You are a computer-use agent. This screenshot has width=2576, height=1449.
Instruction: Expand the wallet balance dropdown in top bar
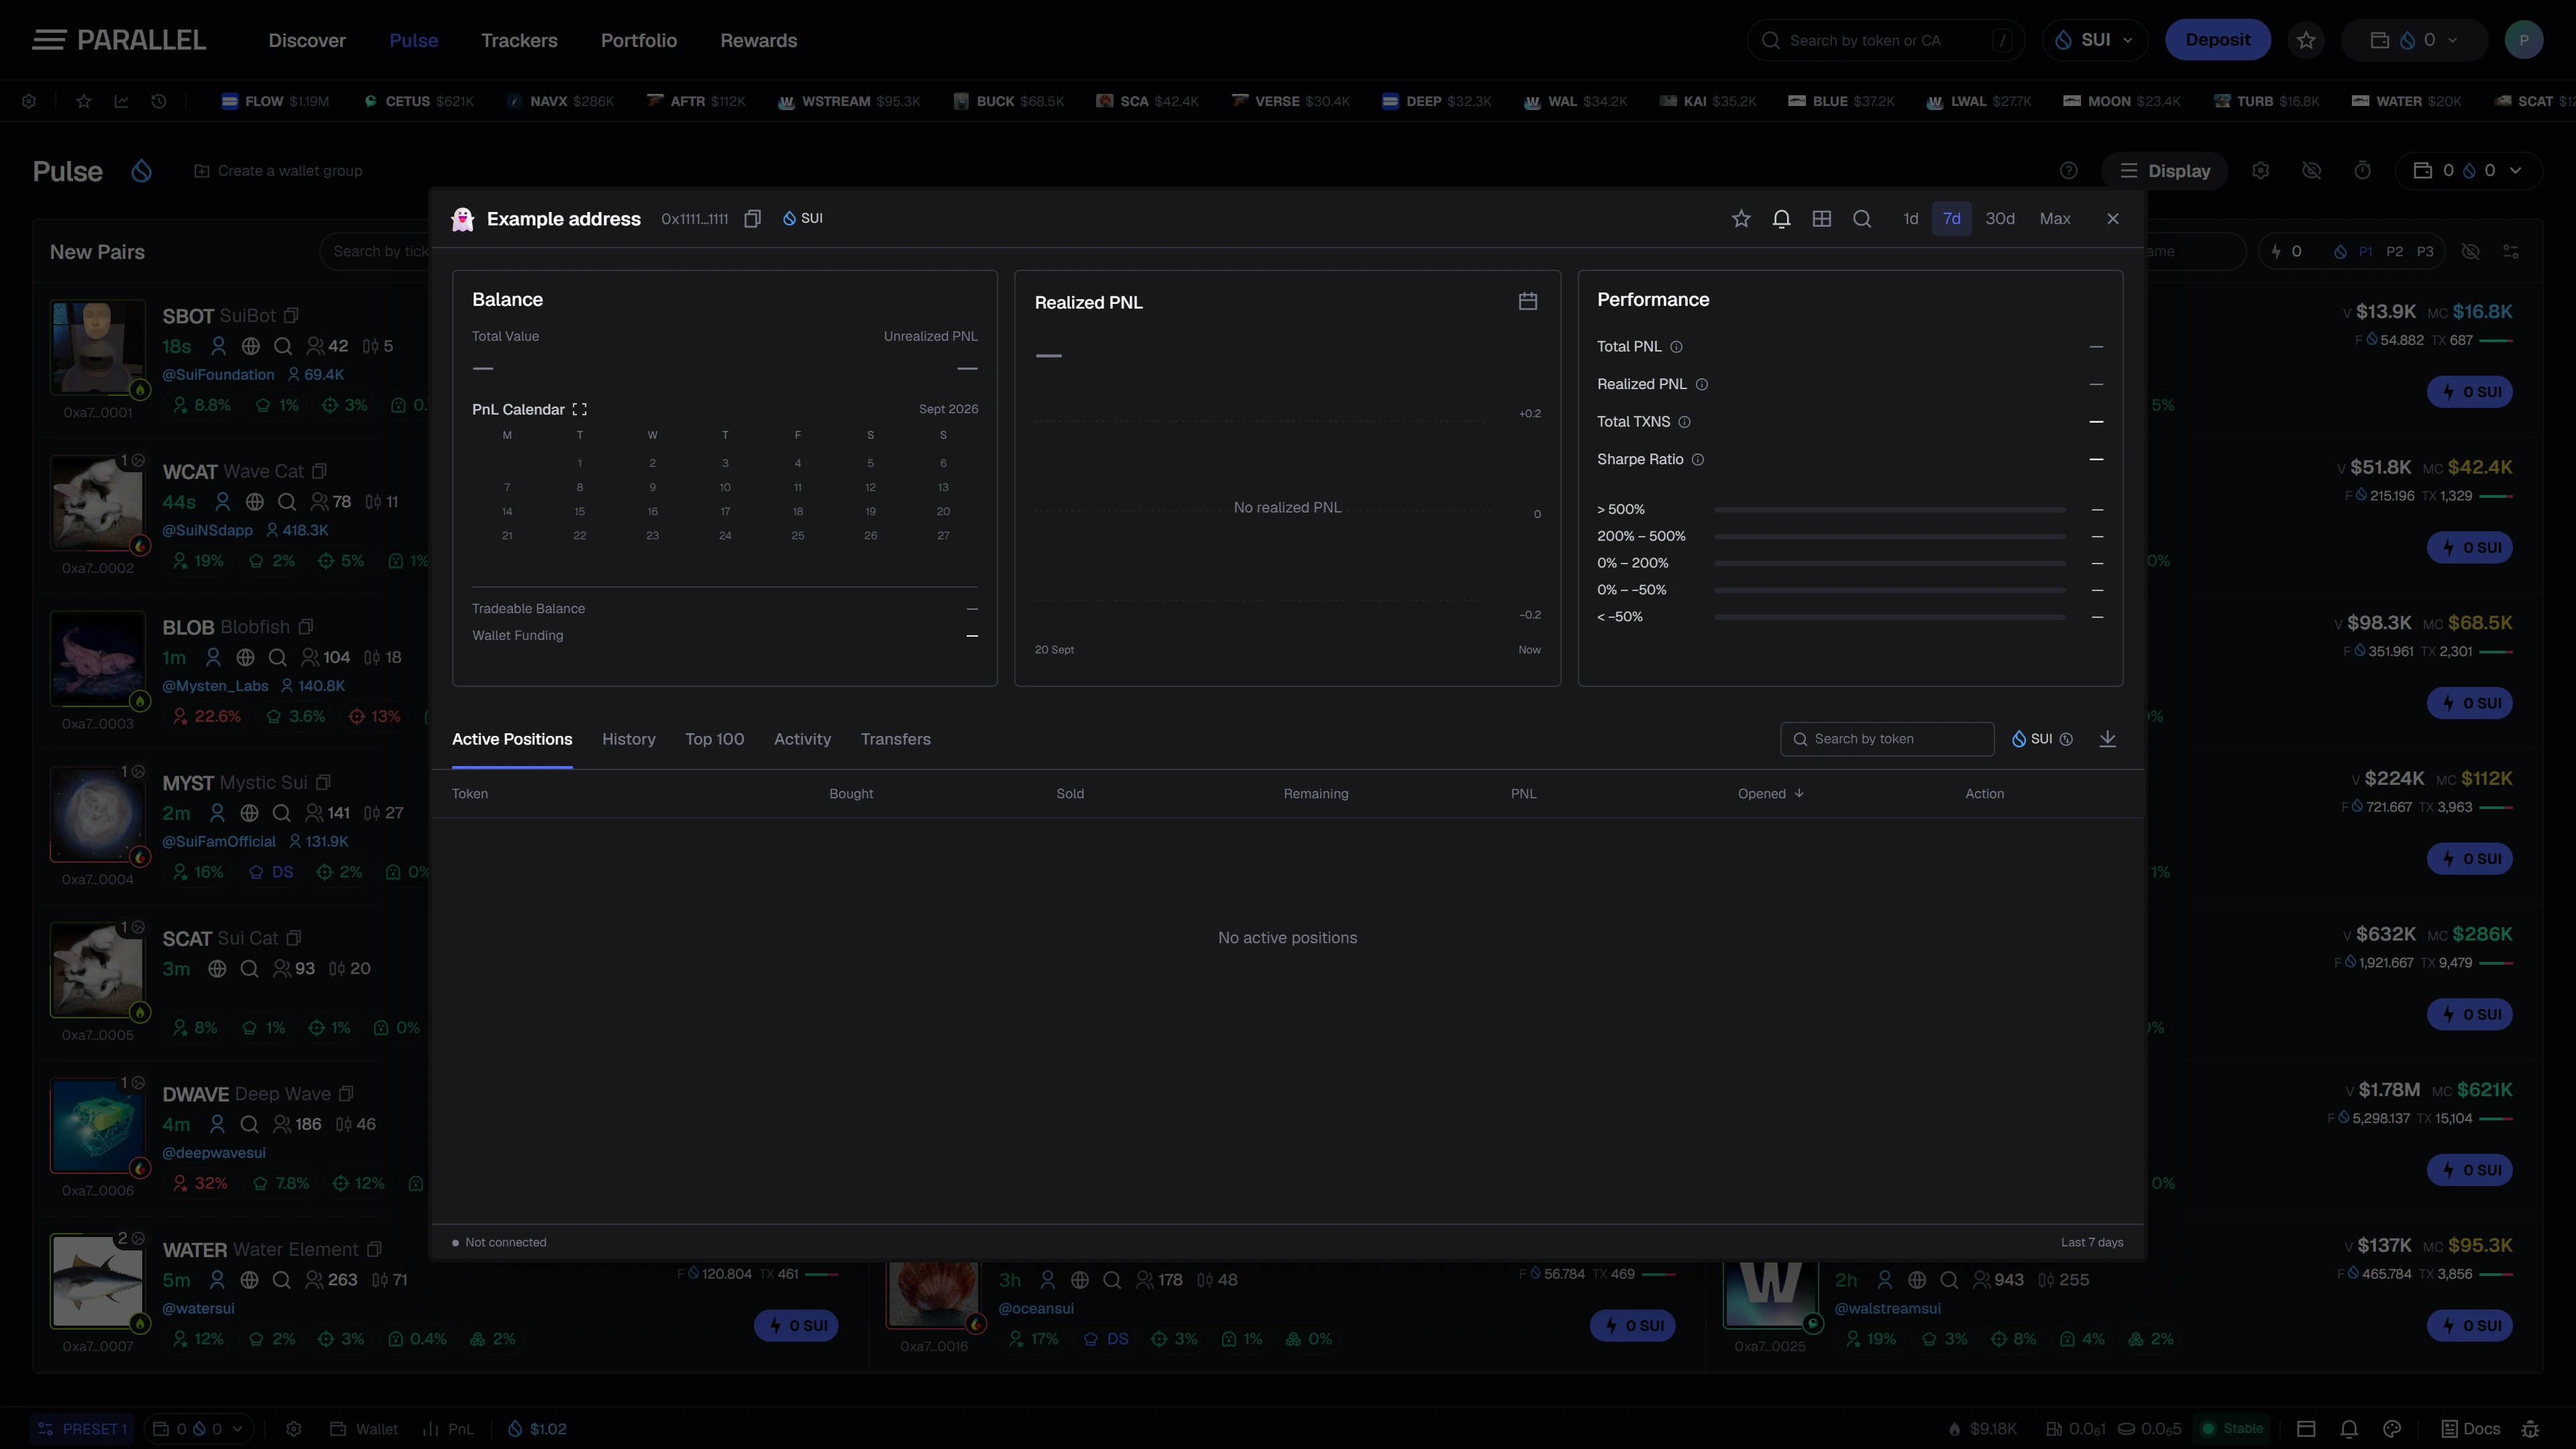2414,40
